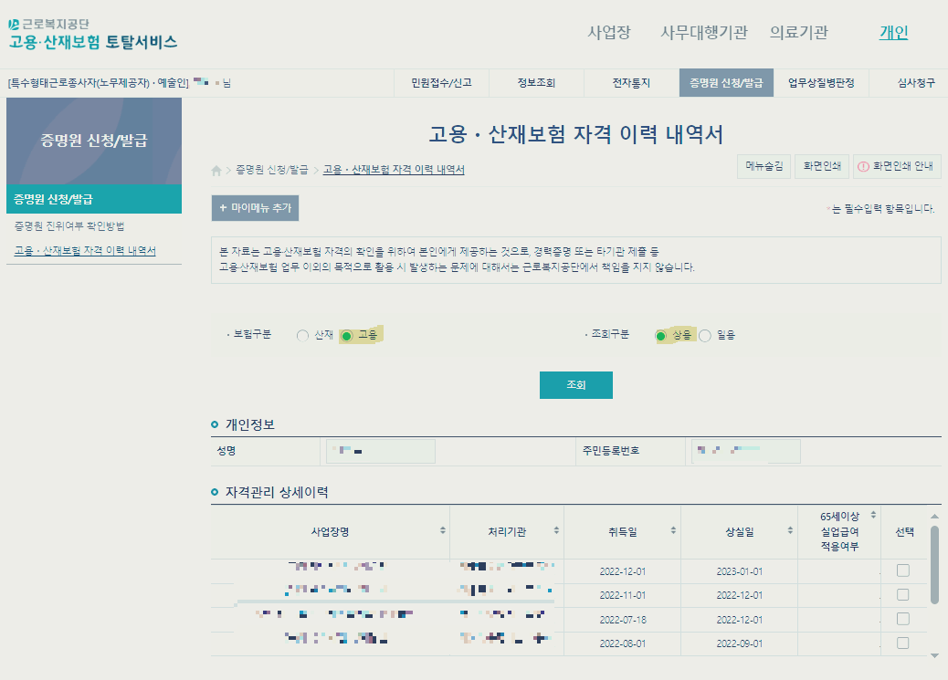Click 취득일 cell 2022-07-18
This screenshot has width=948, height=680.
[623, 620]
